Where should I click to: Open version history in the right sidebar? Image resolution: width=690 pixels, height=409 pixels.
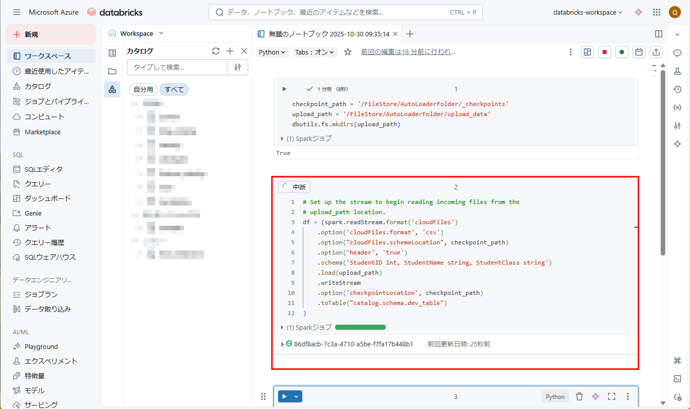(x=677, y=89)
